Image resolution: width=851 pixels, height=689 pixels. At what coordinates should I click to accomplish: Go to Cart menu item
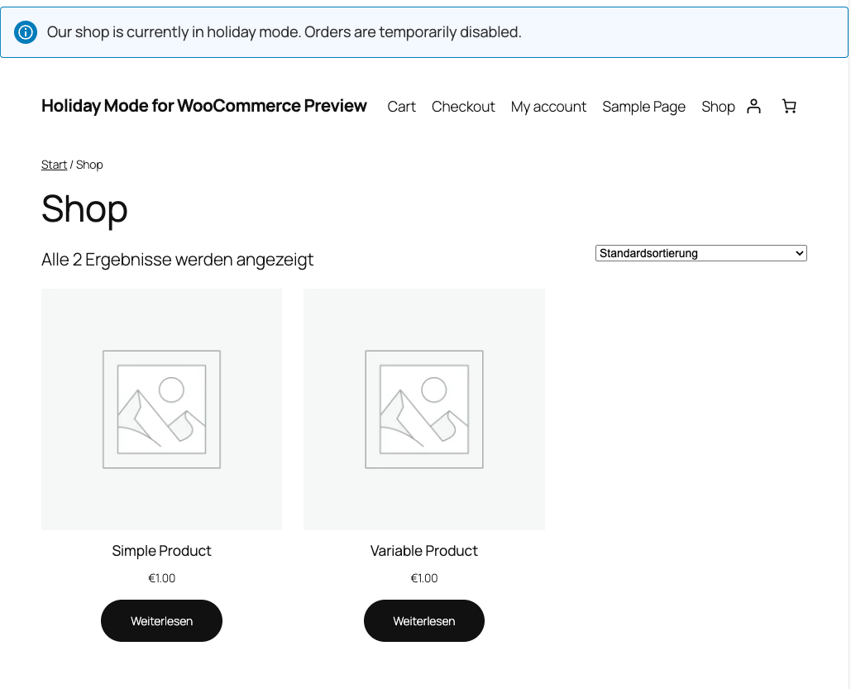(x=401, y=107)
